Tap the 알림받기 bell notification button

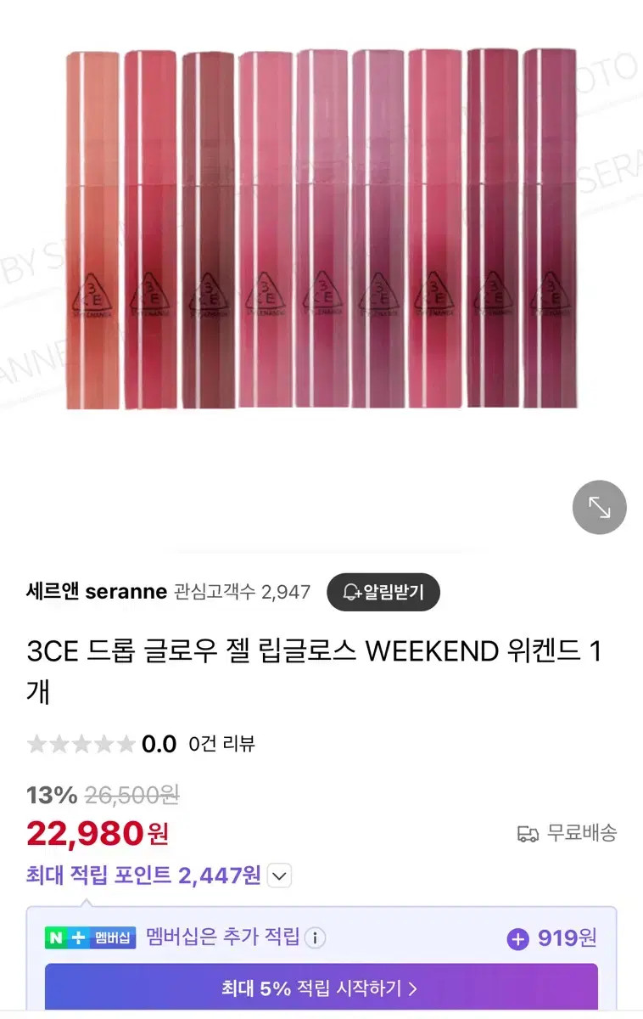point(383,592)
